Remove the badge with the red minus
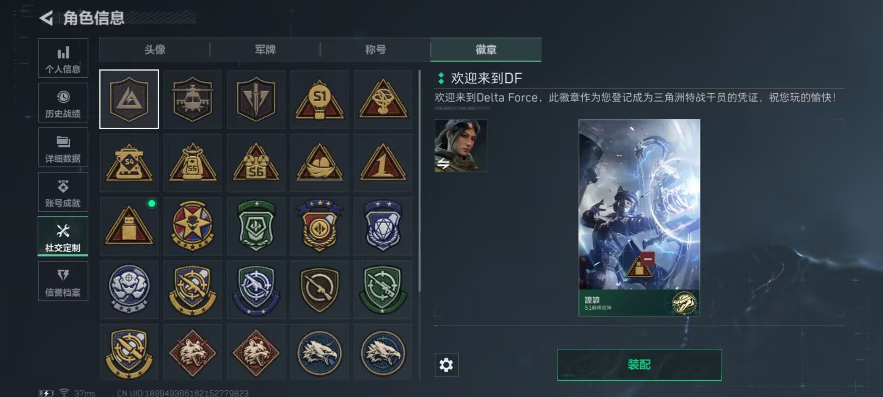The image size is (883, 397). click(x=648, y=259)
